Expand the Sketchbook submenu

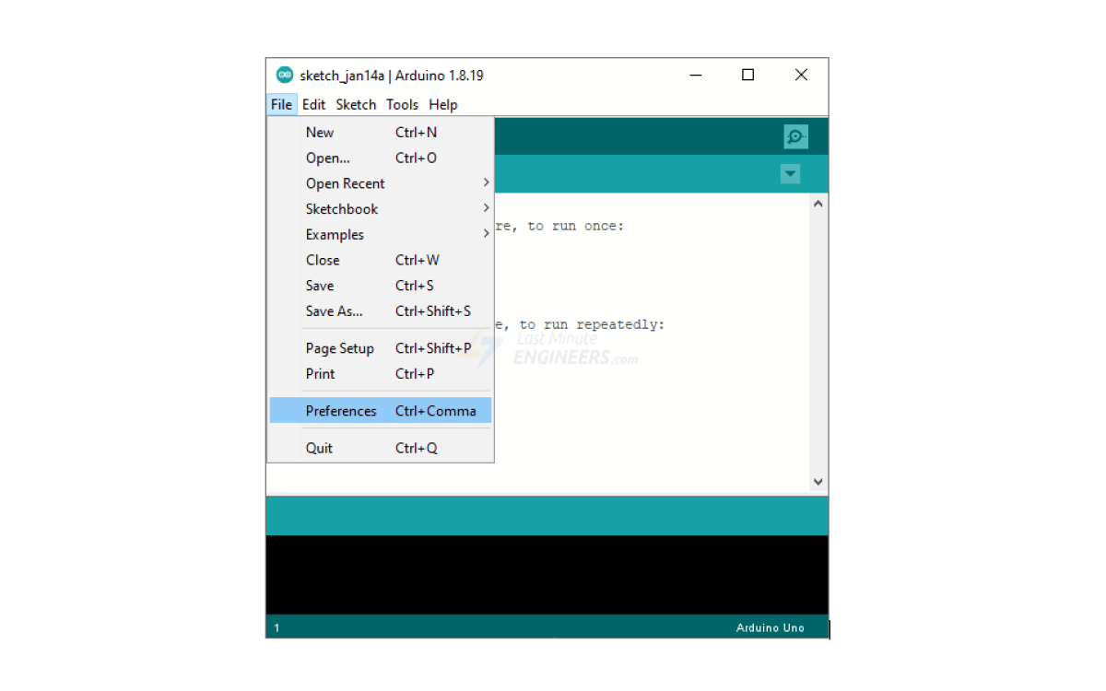click(381, 209)
